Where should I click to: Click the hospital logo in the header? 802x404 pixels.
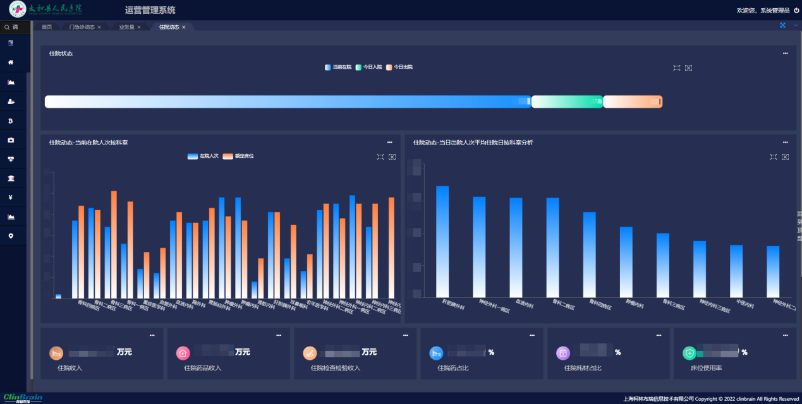coord(46,9)
